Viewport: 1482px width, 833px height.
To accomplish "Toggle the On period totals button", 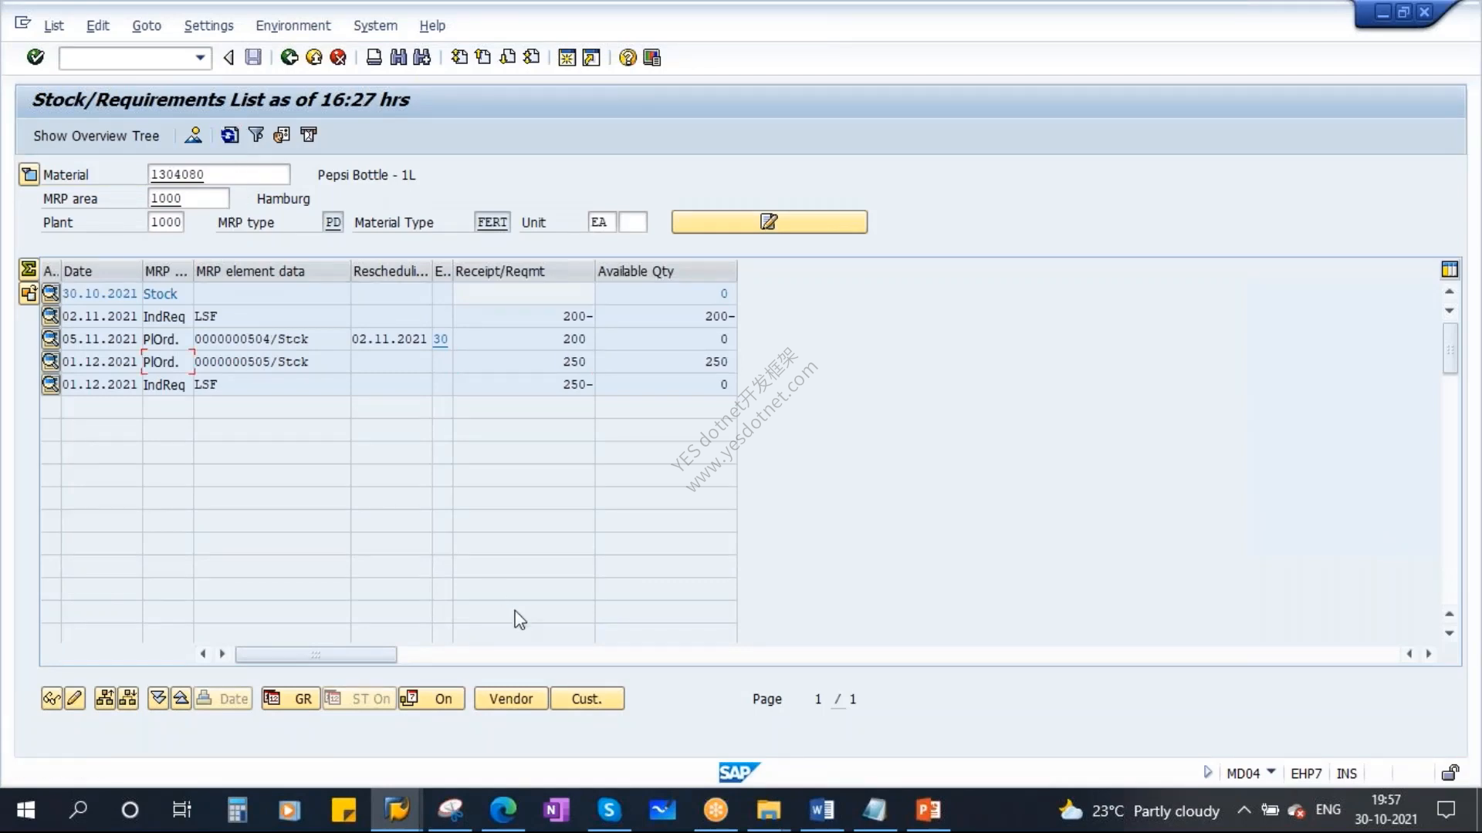I will coord(431,699).
